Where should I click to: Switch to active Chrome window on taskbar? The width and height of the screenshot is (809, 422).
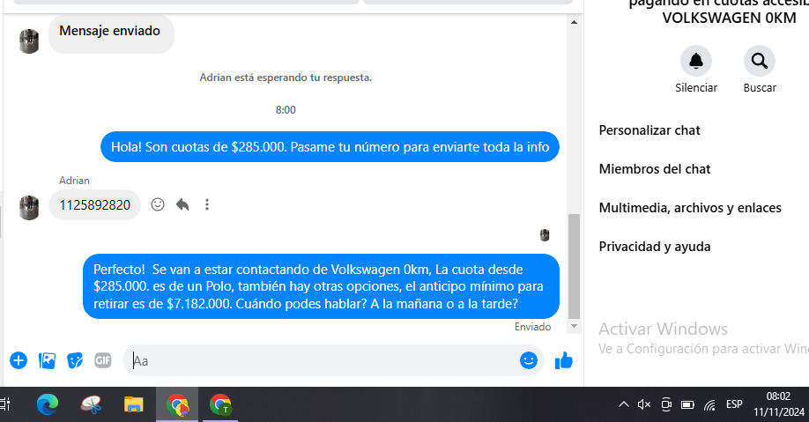(177, 404)
